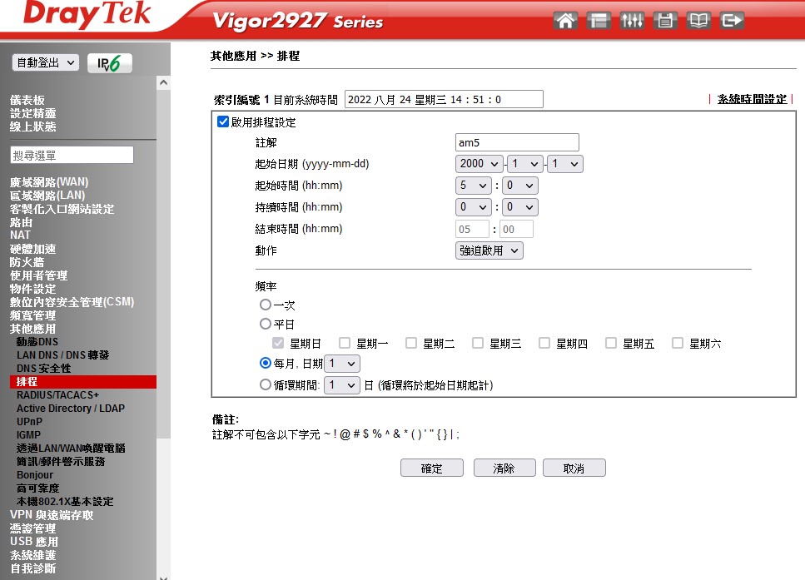This screenshot has width=805, height=580.
Task: Check the 星期六 checkbox
Action: (x=678, y=343)
